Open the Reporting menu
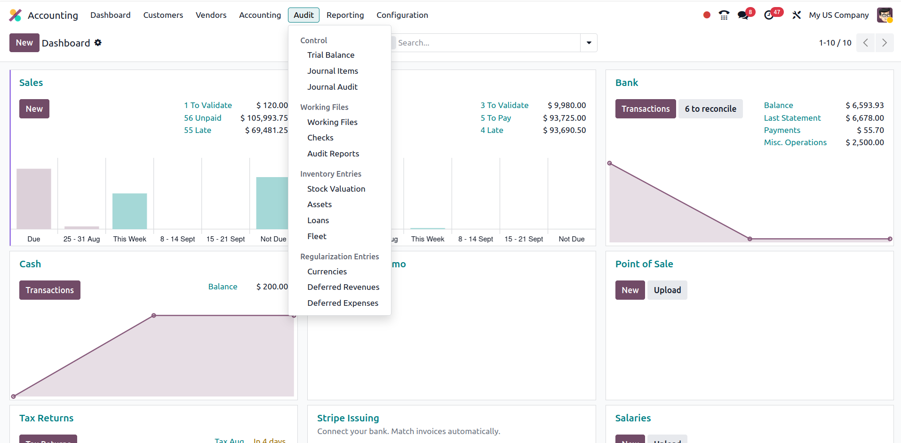 click(345, 15)
